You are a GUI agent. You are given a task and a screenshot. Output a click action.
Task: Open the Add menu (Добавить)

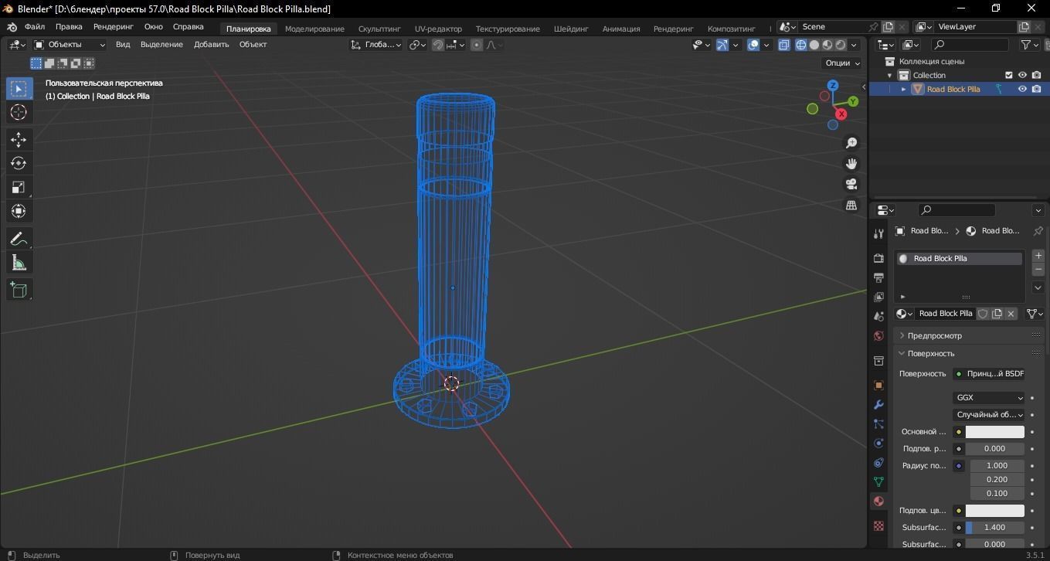(x=211, y=45)
